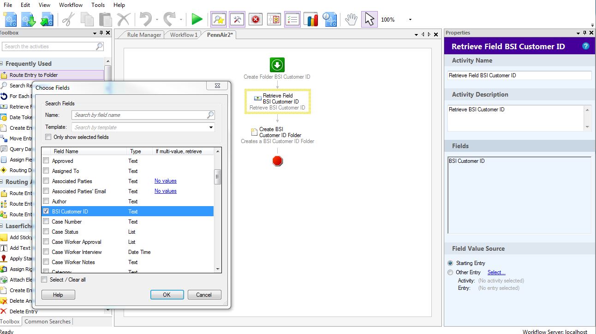This screenshot has height=334, width=596.
Task: Collapse the Frequently Used toolbox section
Action: tap(2, 63)
